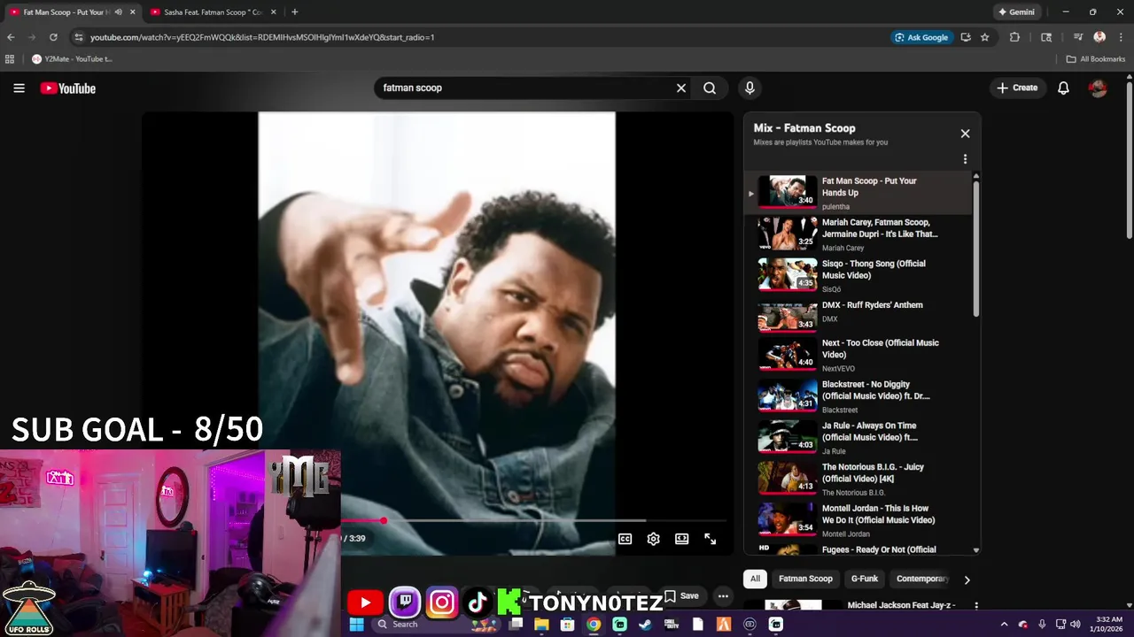
Task: Install app icon in the address bar
Action: (x=966, y=37)
